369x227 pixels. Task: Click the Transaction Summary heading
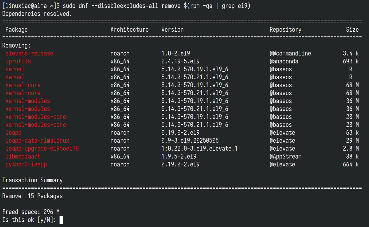(32, 180)
